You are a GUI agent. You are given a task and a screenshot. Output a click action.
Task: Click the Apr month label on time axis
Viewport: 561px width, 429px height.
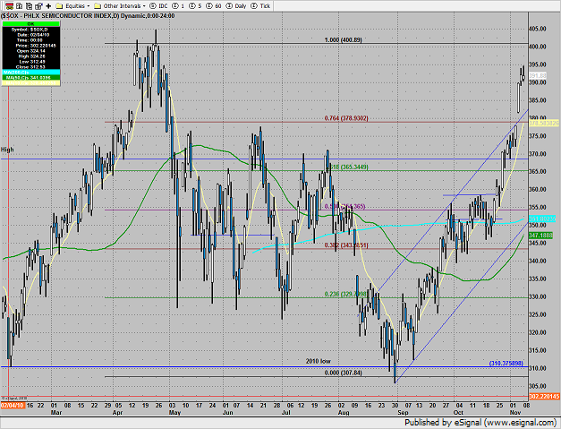pyautogui.click(x=117, y=413)
